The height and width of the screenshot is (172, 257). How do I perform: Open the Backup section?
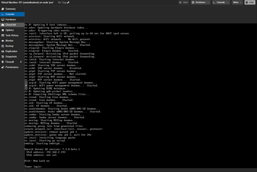pos(12,46)
